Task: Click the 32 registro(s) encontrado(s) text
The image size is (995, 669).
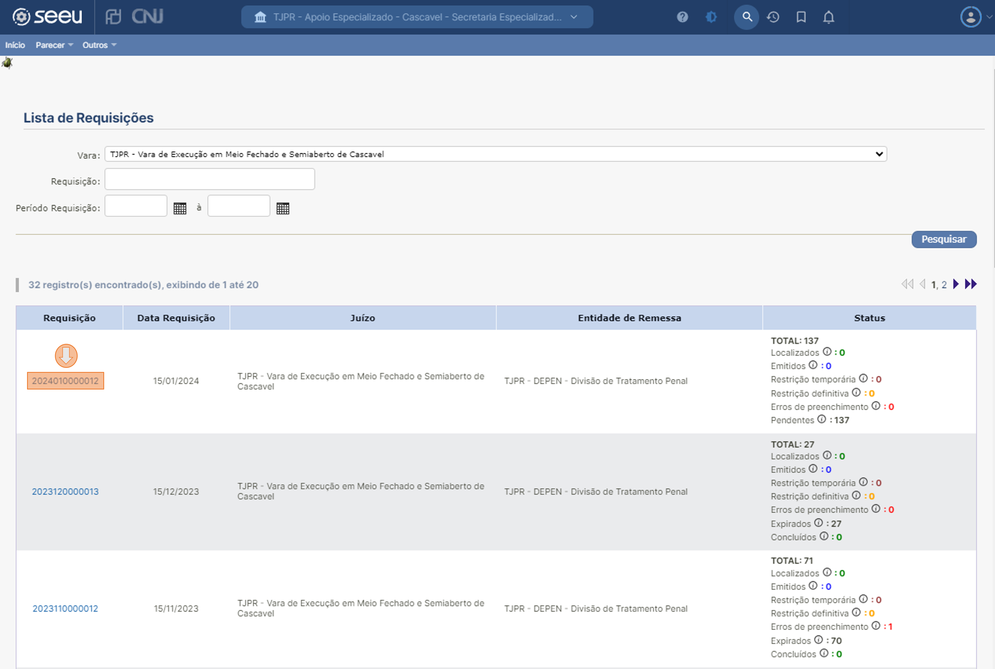Action: [x=143, y=285]
